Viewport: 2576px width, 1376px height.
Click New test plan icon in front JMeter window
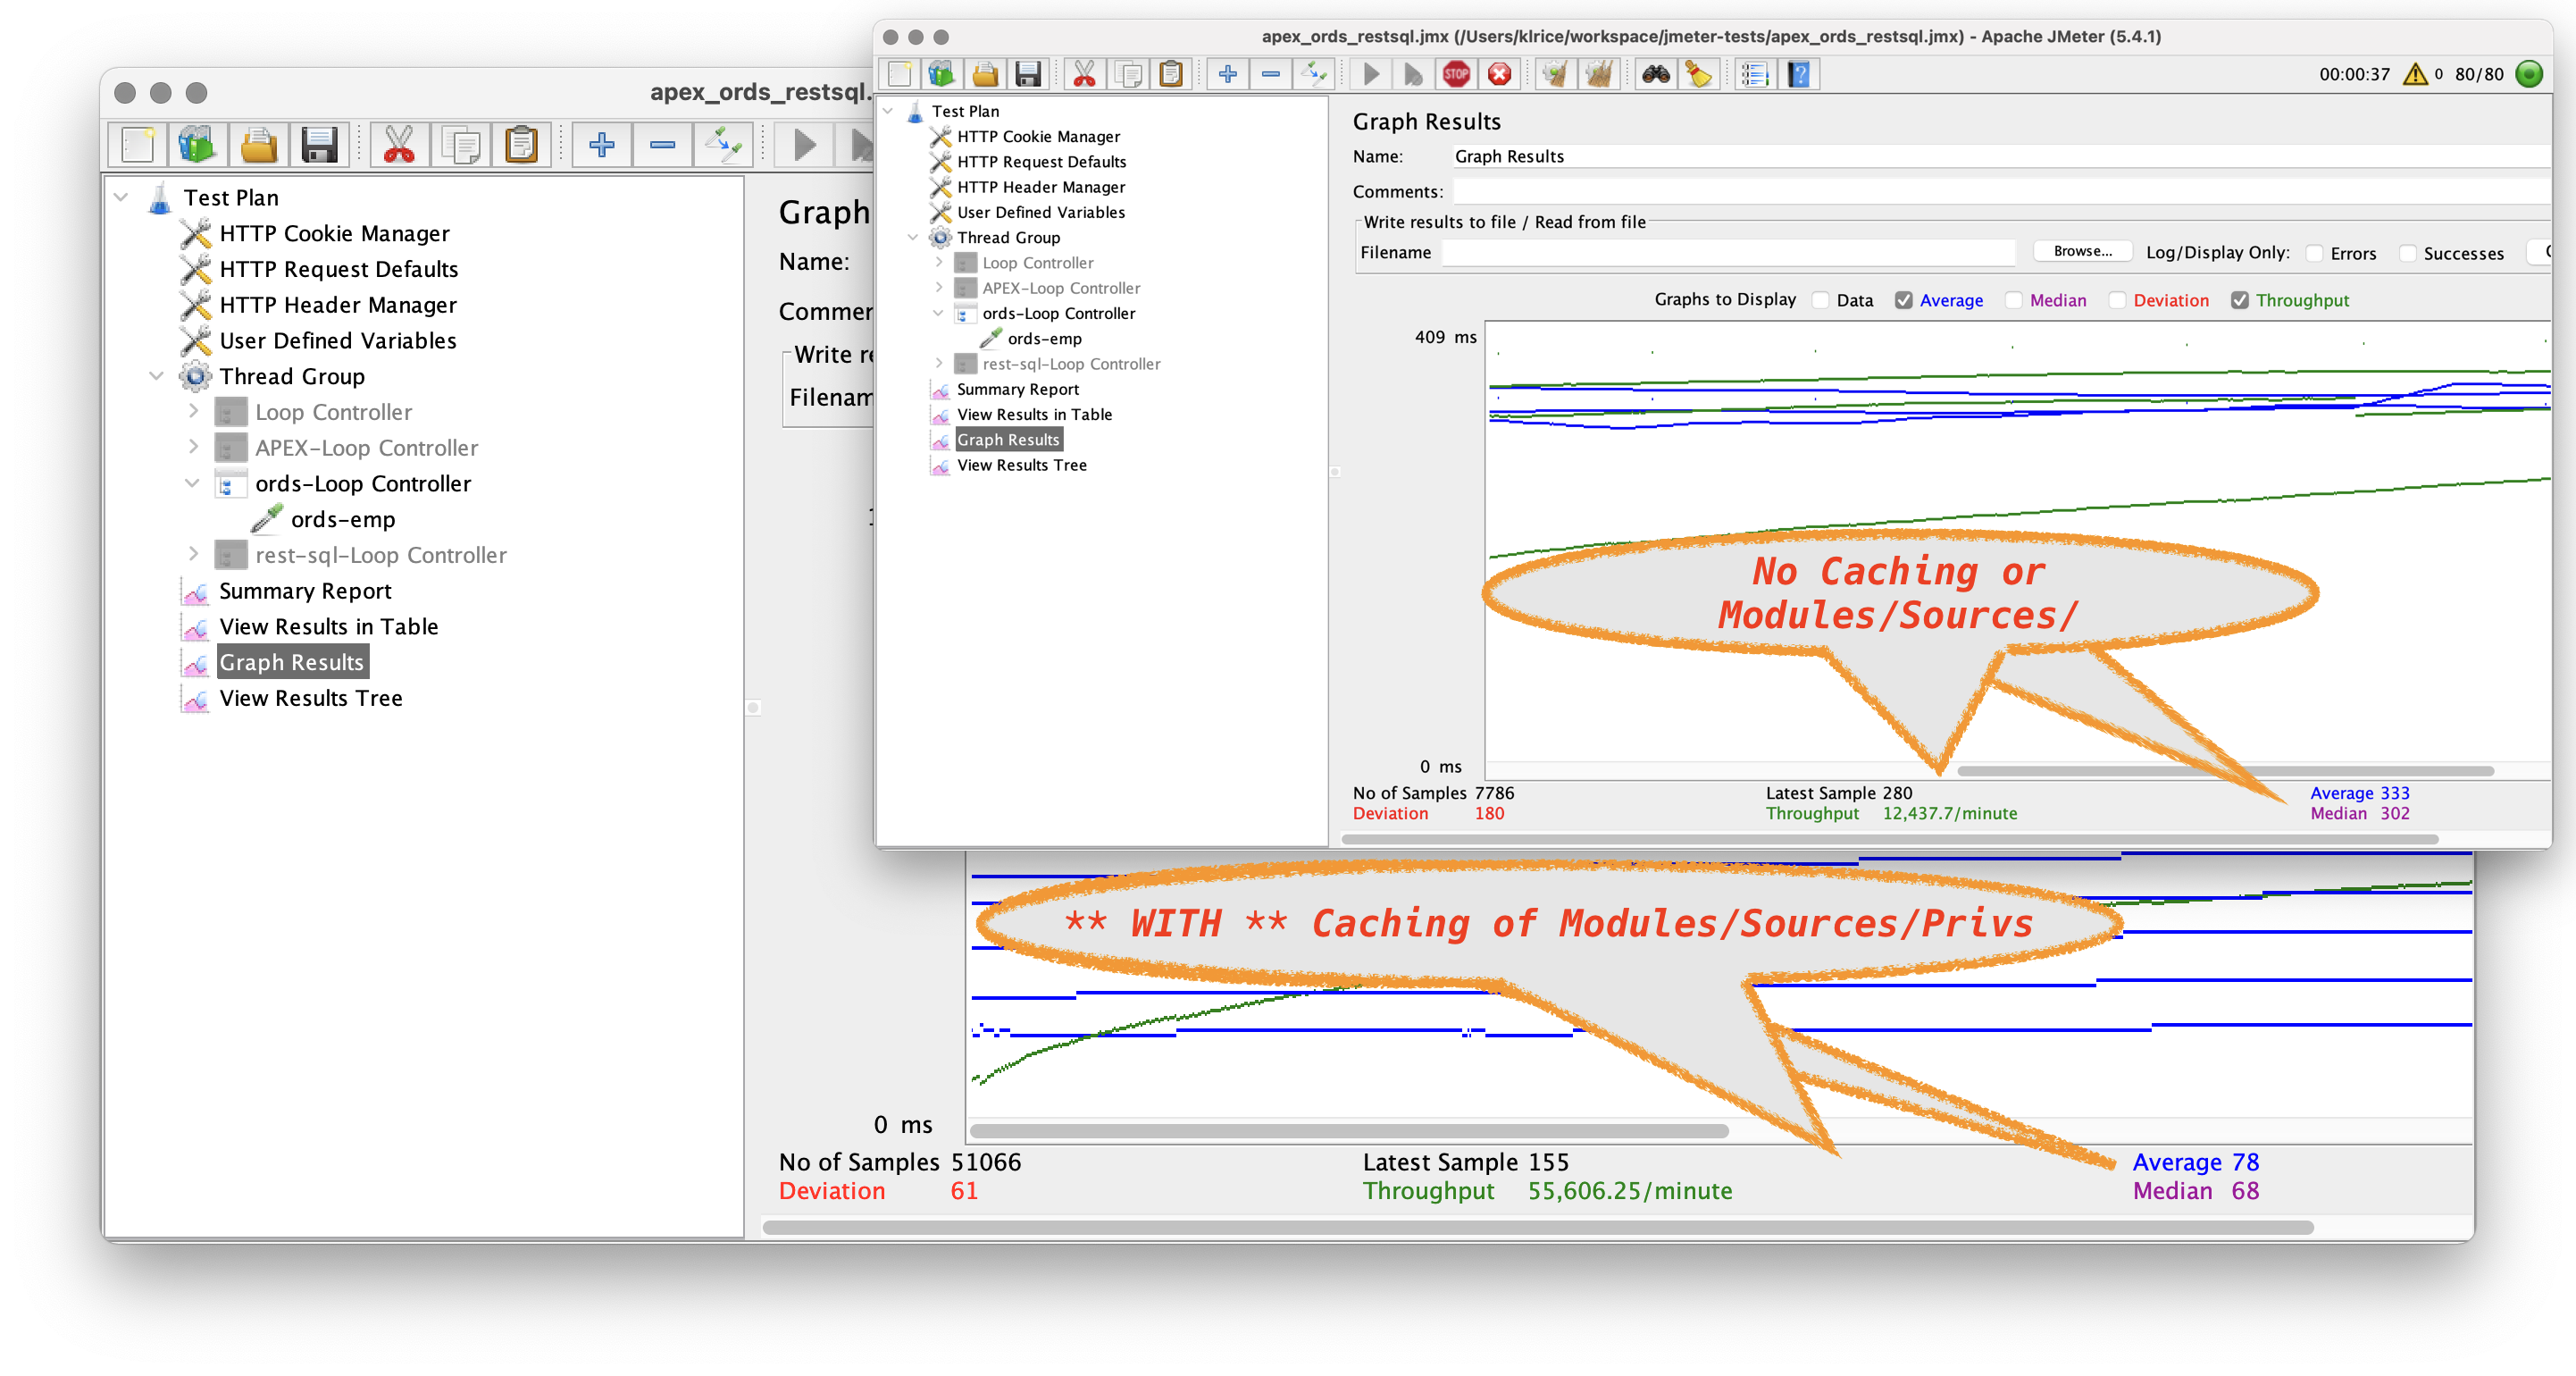(x=900, y=74)
